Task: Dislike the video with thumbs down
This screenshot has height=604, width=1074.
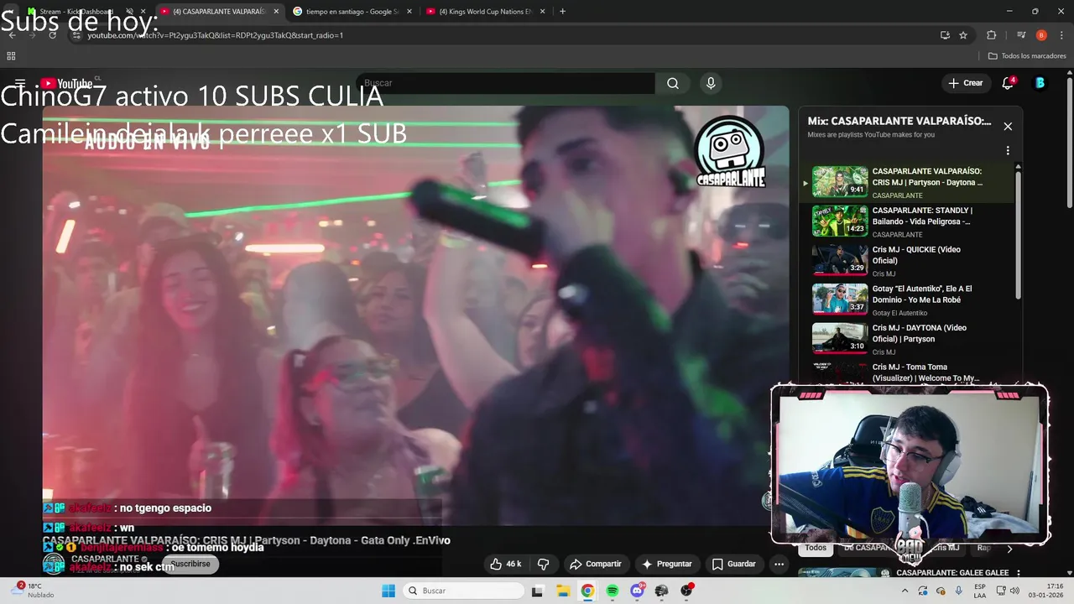Action: pyautogui.click(x=543, y=564)
